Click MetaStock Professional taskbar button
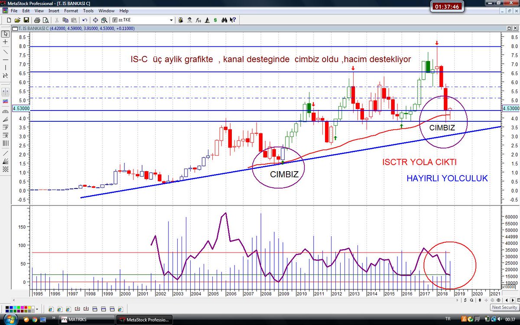The height and width of the screenshot is (325, 520). click(144, 320)
